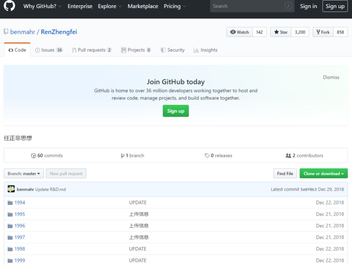This screenshot has width=352, height=265.
Task: Open the Pull requests tab
Action: click(x=92, y=50)
